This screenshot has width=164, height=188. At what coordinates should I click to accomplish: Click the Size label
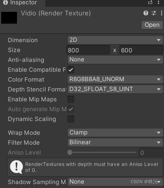tap(14, 50)
